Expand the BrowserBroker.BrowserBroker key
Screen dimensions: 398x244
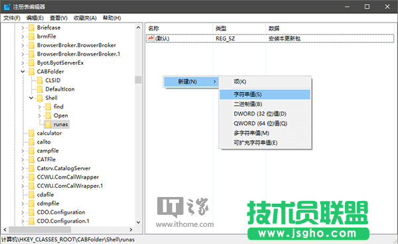[x=23, y=46]
